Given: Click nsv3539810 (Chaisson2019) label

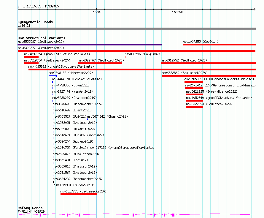Looking at the screenshot, I should 75,166.
